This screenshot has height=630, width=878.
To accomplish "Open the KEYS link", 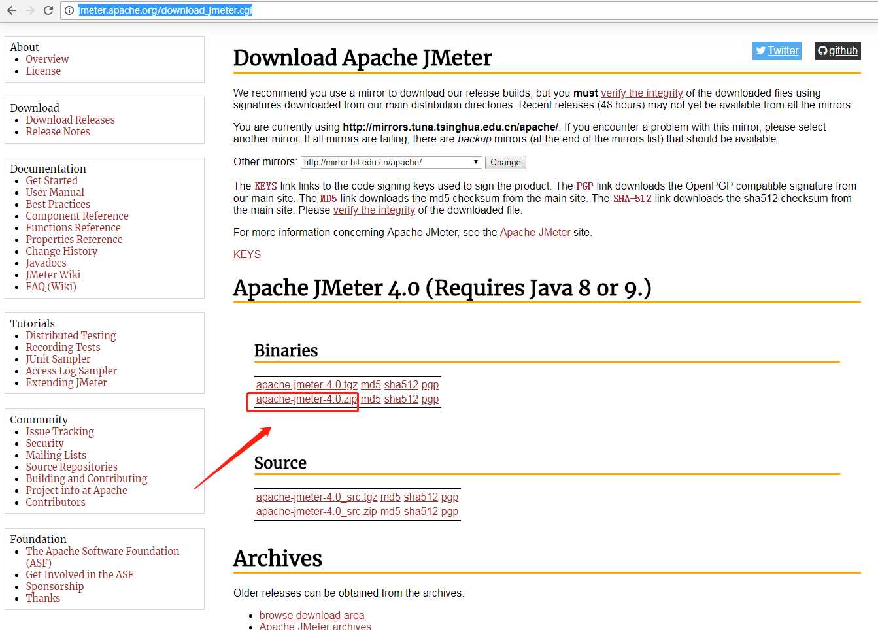I will coord(247,254).
